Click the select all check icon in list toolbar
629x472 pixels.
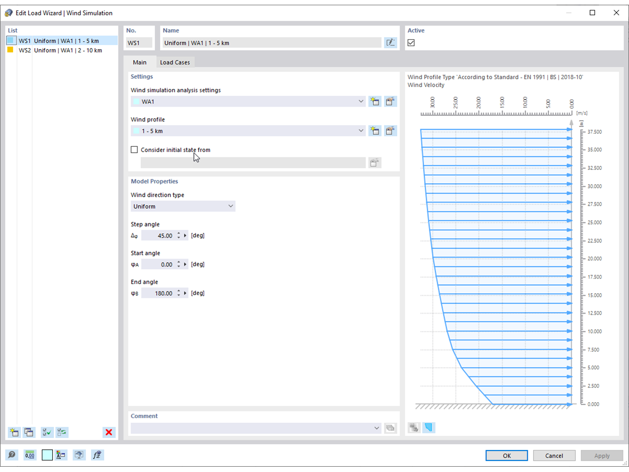pyautogui.click(x=47, y=433)
